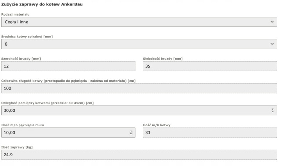Click the 'Ilość zaprawy [kg]' label
This screenshot has width=281, height=166.
tap(17, 147)
